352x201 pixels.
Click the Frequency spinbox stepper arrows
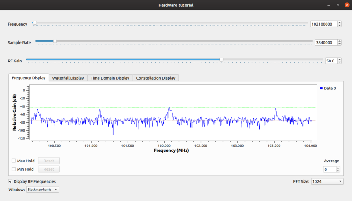(x=340, y=24)
